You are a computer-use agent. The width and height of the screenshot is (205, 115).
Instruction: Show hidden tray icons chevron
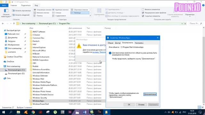[165, 112]
